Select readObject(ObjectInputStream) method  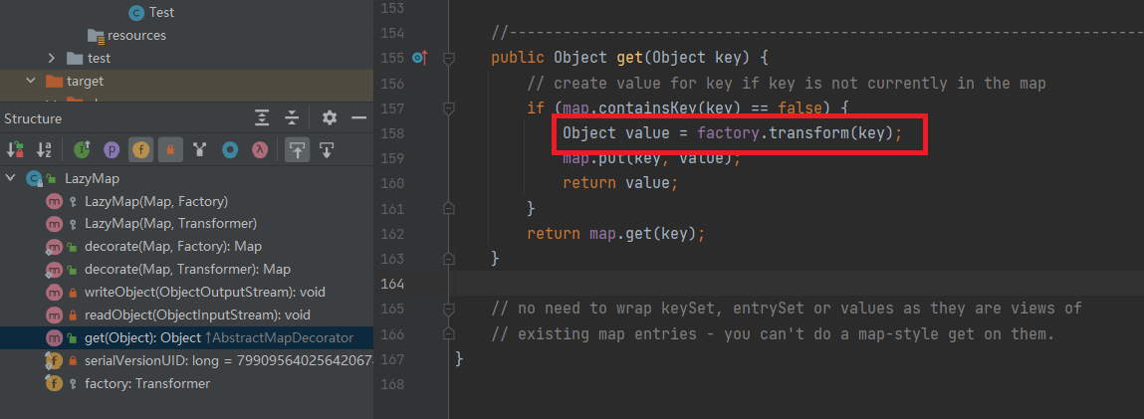198,314
